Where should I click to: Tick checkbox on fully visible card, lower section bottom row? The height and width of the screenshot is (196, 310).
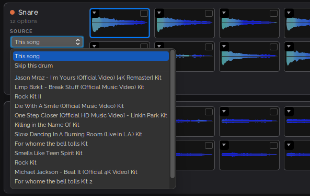click(273, 146)
